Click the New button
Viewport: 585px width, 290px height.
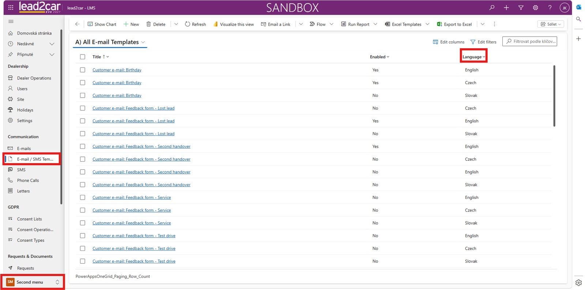131,24
